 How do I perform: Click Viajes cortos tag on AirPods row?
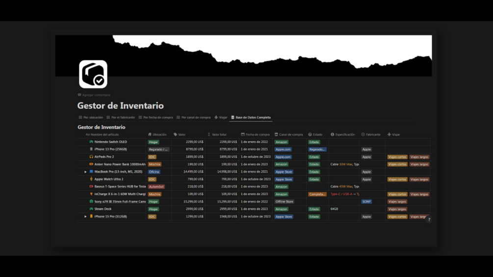[397, 157]
